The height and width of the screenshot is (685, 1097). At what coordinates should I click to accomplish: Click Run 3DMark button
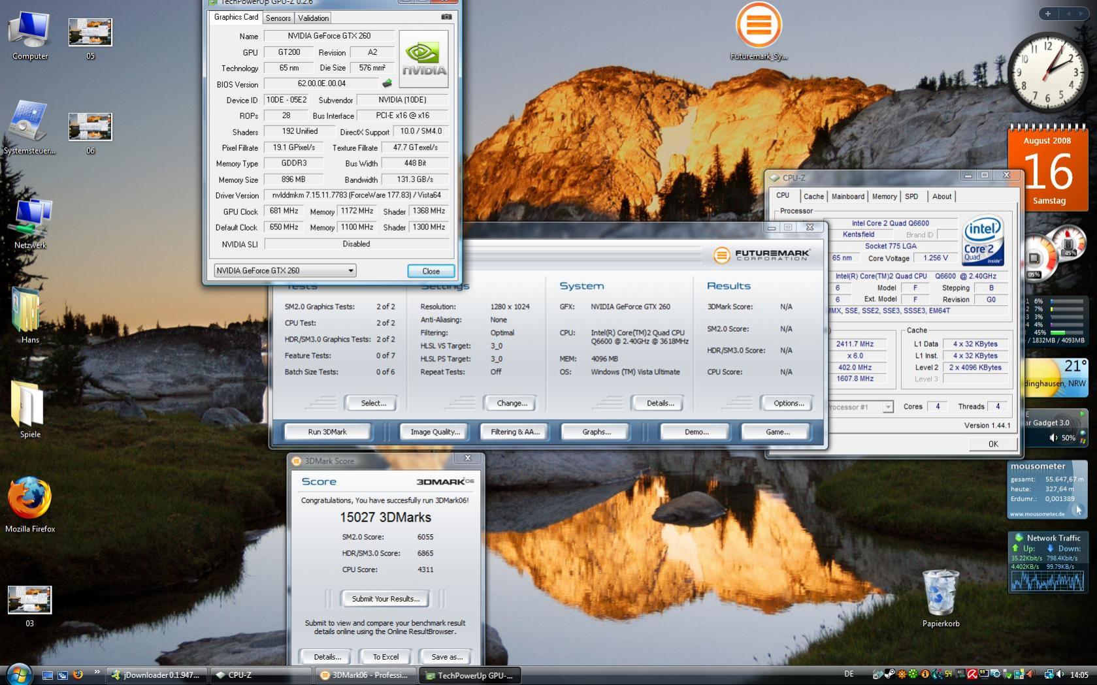[327, 432]
